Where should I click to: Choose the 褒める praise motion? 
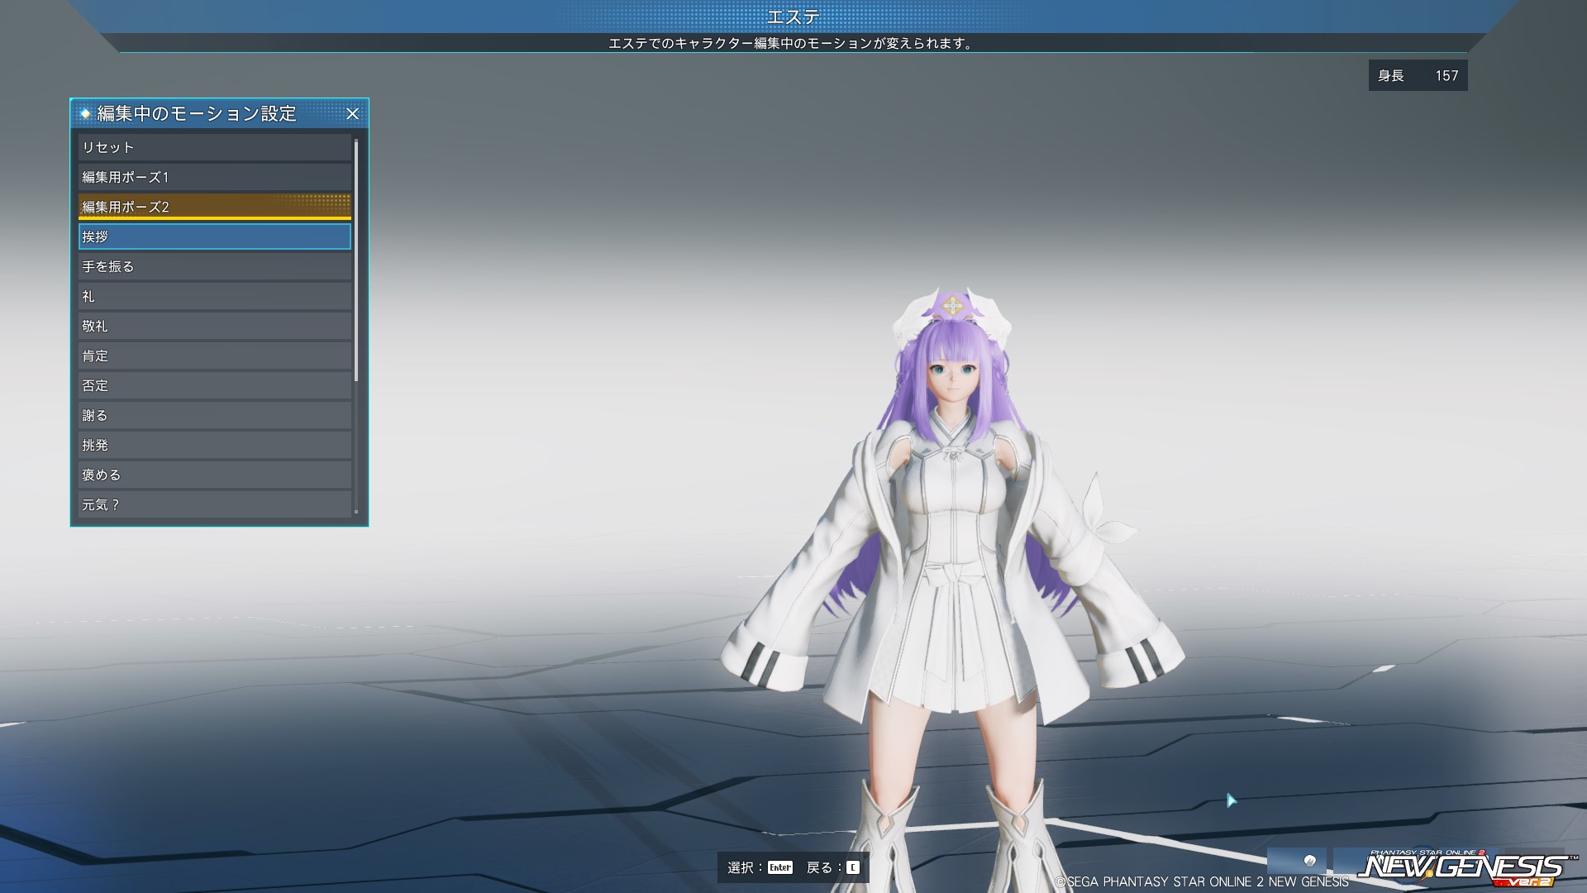[x=215, y=475]
